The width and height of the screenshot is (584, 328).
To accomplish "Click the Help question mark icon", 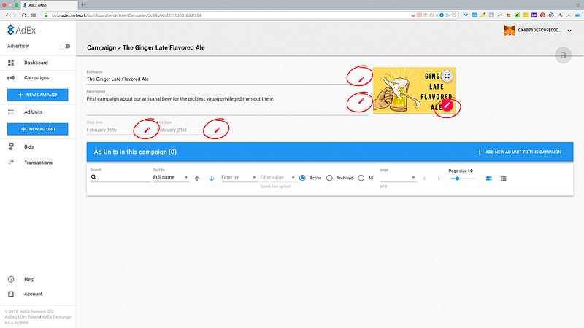I will [x=11, y=279].
